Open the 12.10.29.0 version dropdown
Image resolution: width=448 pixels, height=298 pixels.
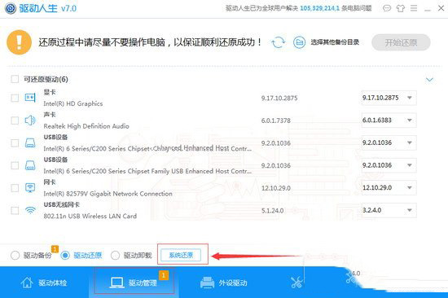(389, 188)
